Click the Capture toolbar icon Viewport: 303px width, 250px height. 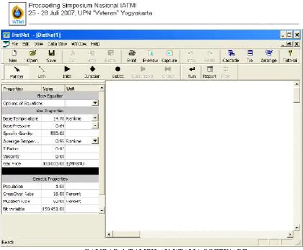tap(169, 56)
